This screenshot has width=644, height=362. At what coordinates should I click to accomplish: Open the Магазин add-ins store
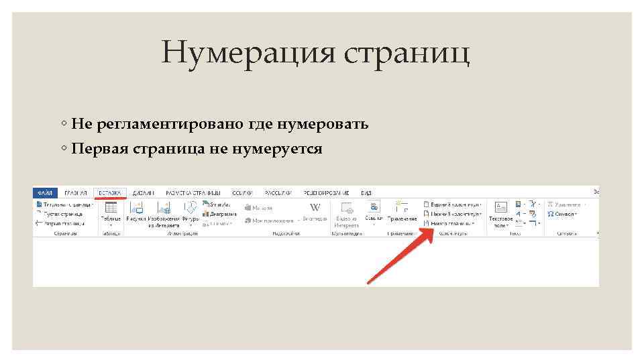coord(258,208)
